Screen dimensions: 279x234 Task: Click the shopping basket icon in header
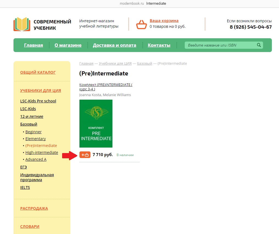pos(141,24)
